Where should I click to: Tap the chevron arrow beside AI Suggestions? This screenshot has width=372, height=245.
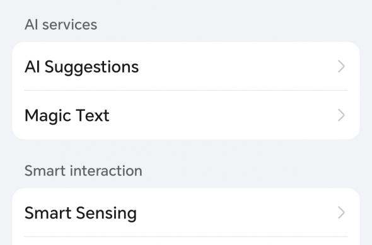341,67
